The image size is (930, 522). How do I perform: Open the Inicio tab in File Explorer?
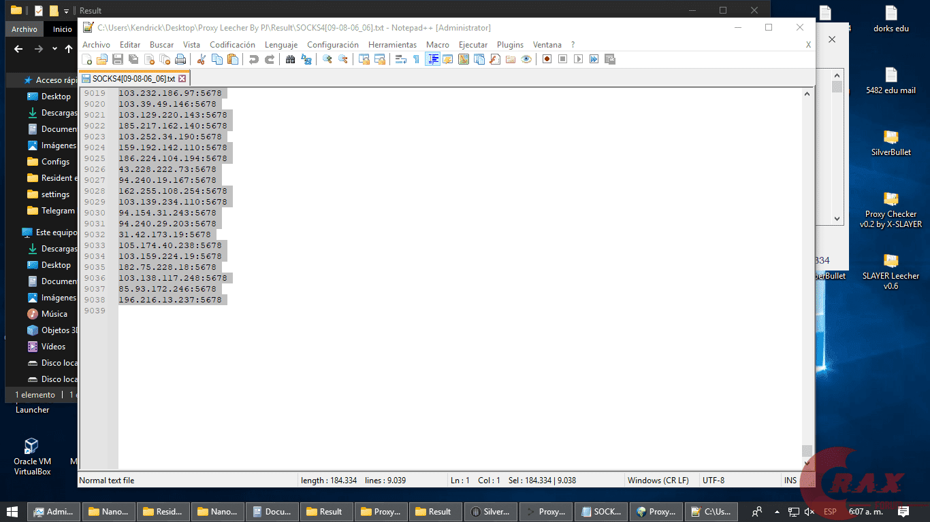point(63,29)
